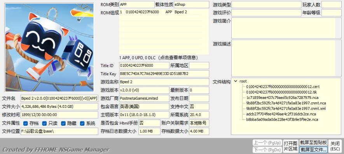Click the empty 游戏类型 field
The width and height of the screenshot is (344, 154).
tap(266, 4)
